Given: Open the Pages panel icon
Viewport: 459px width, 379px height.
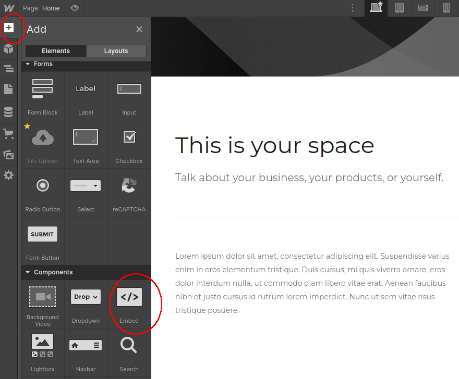Looking at the screenshot, I should click(x=8, y=89).
